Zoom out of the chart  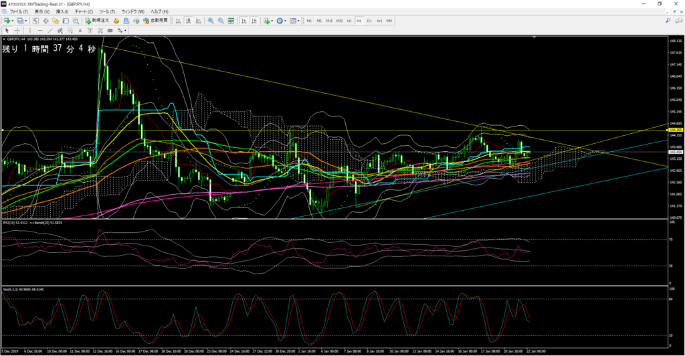pyautogui.click(x=221, y=21)
